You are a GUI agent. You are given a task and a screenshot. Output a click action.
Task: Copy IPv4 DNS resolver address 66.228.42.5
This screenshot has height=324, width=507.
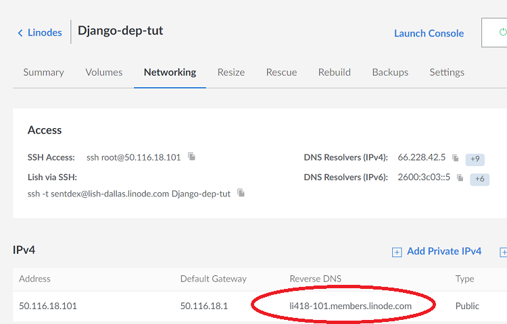455,158
